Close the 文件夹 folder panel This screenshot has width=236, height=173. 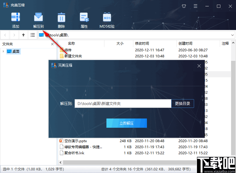pos(52,44)
